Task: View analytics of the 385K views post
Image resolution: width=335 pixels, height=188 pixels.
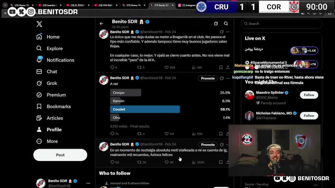Action: [x=198, y=162]
